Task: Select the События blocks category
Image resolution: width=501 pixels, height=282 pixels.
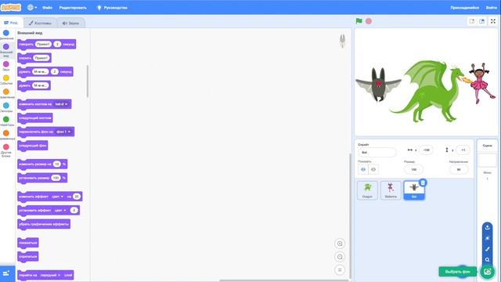Action: [6, 80]
